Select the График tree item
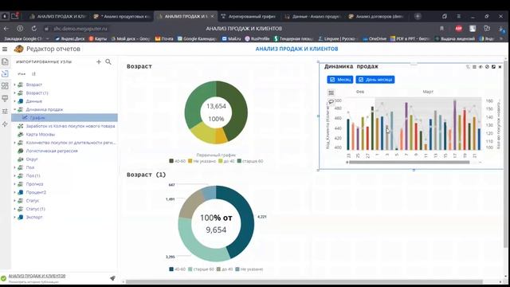 [x=65, y=118]
